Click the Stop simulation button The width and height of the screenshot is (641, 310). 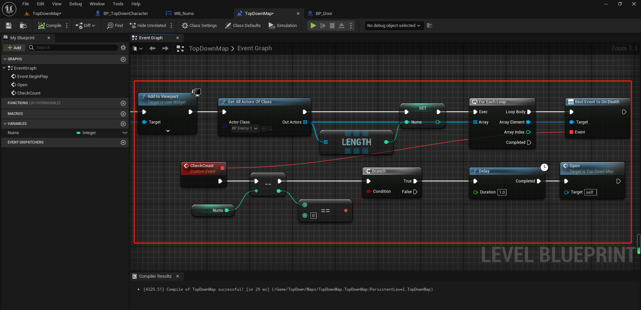pyautogui.click(x=332, y=26)
